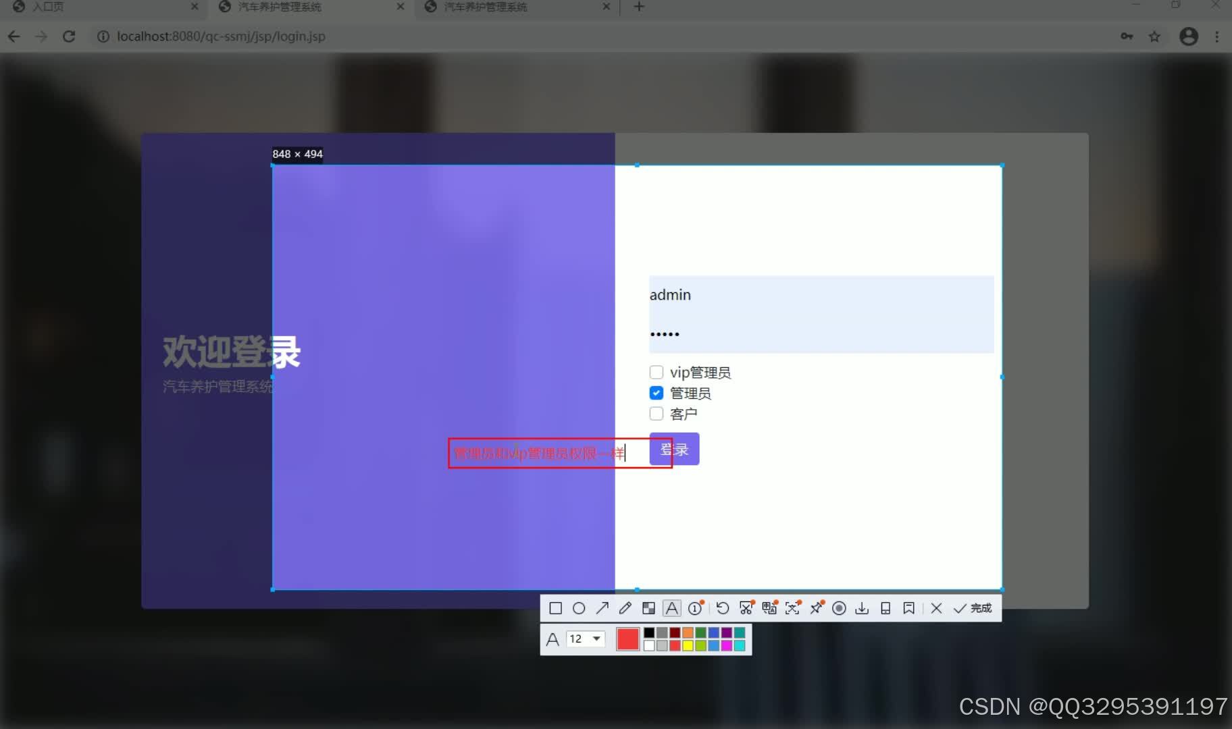Select the rectangle annotation tool

pyautogui.click(x=555, y=608)
